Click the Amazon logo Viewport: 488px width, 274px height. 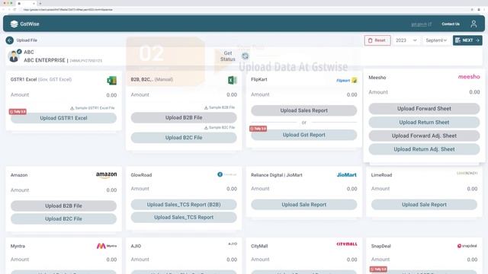click(x=107, y=175)
